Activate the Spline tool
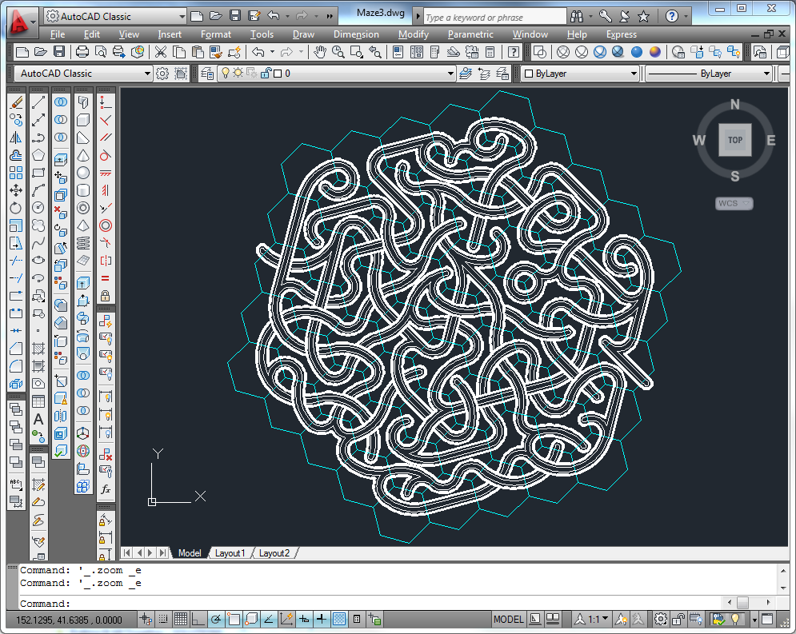The height and width of the screenshot is (634, 796). [38, 242]
